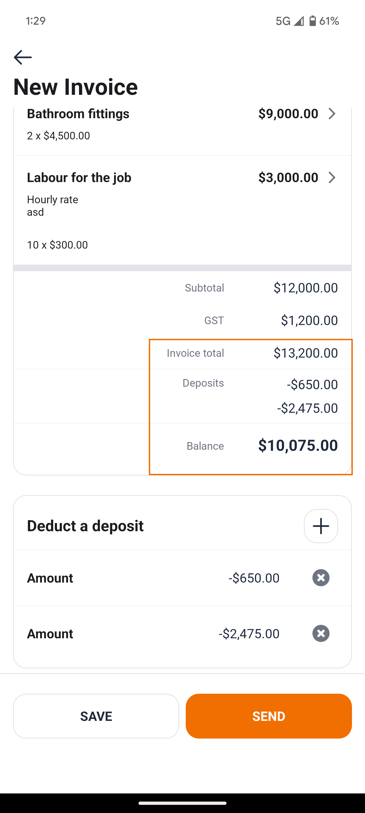Tap the Deduct a deposit heading
Viewport: 365px width, 813px height.
click(85, 526)
